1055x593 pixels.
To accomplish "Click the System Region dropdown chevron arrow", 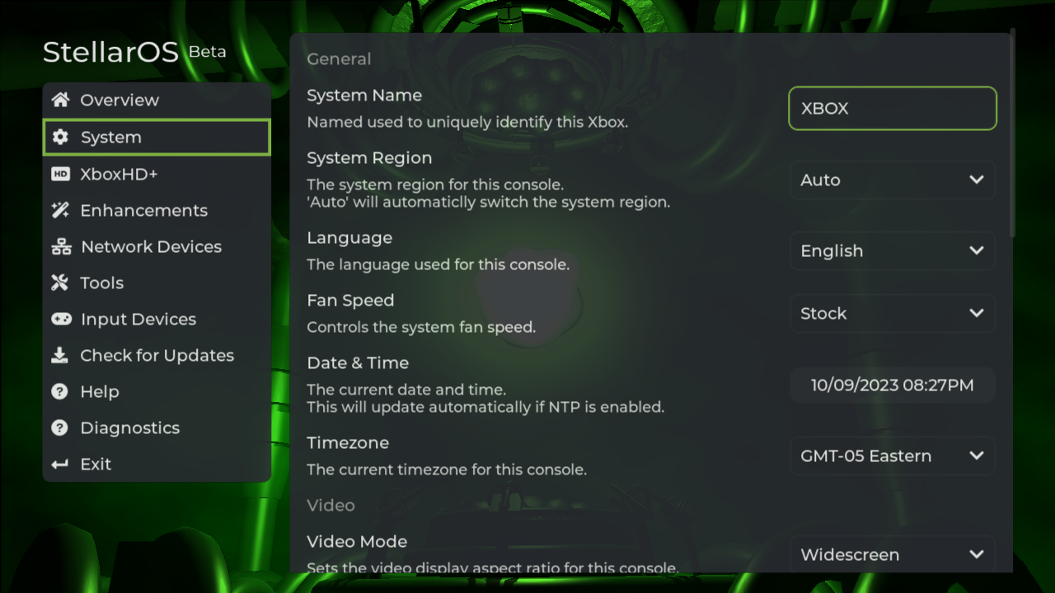I will point(977,180).
